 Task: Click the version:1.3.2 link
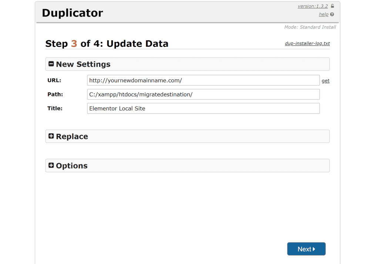click(312, 6)
